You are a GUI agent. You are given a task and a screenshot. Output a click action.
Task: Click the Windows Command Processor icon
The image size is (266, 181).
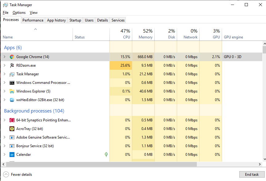pos(12,83)
